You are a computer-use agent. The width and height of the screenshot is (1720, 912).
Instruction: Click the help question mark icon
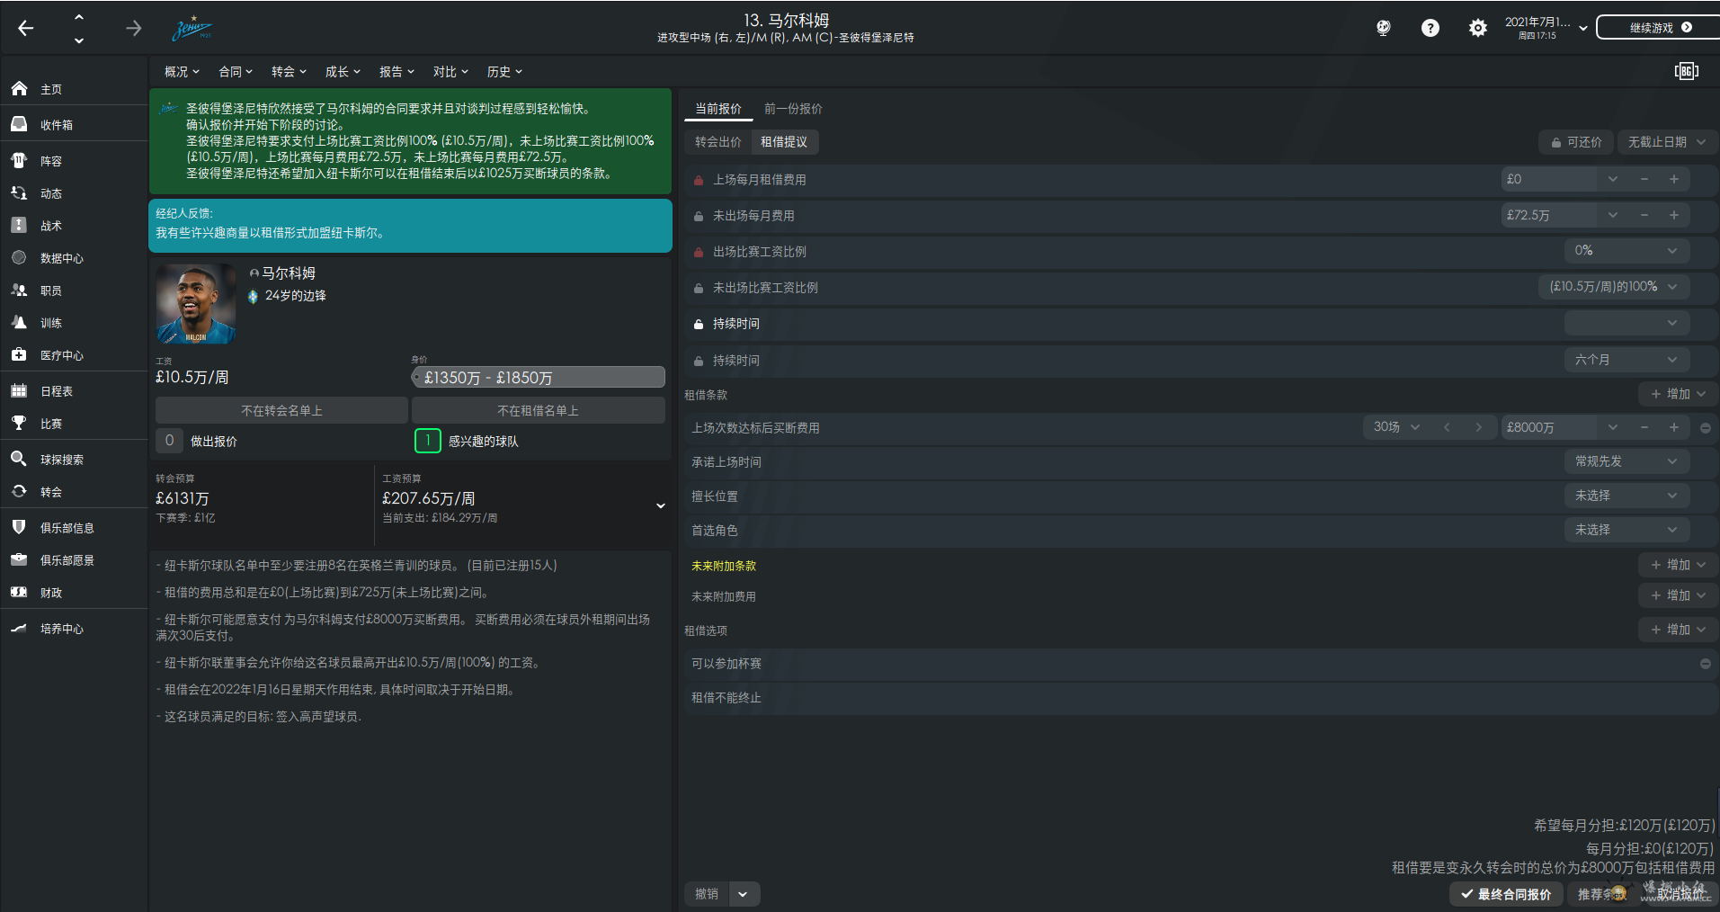pyautogui.click(x=1430, y=28)
